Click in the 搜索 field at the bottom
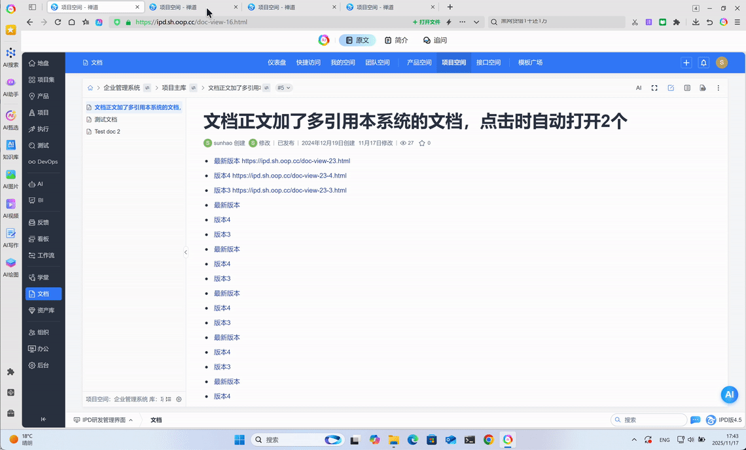Screen dimensions: 746x450 [x=648, y=419]
